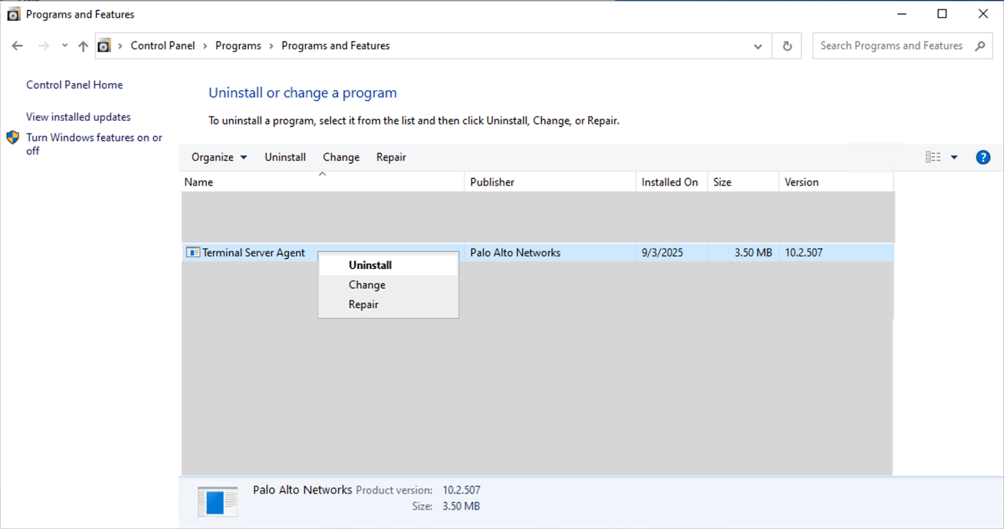
Task: Expand the chevron after Control Panel breadcrumb
Action: tap(205, 46)
